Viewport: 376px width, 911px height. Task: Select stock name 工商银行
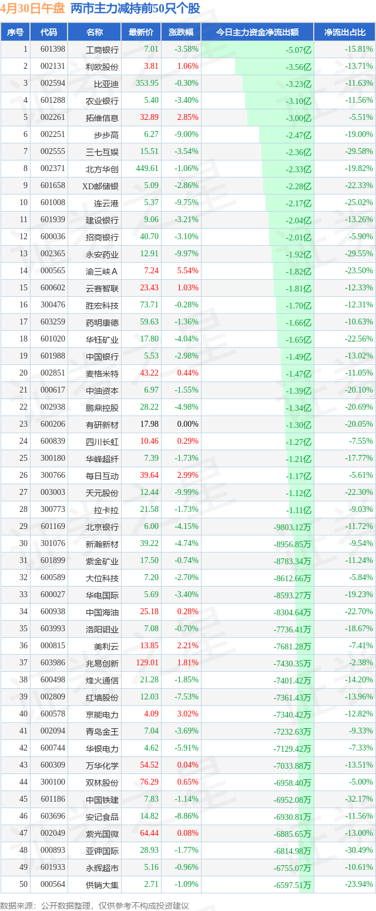click(102, 49)
